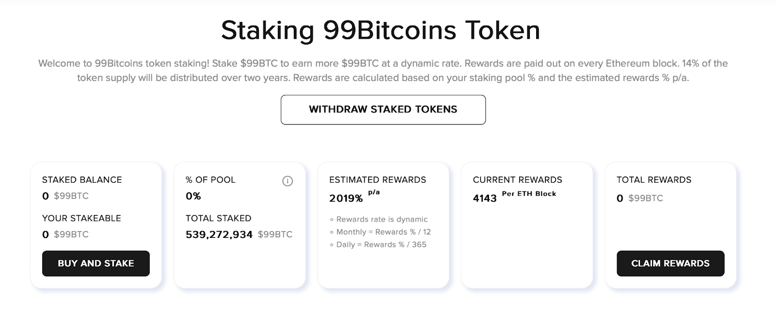Click the 4143 current rewards number
The height and width of the screenshot is (314, 777).
[485, 198]
